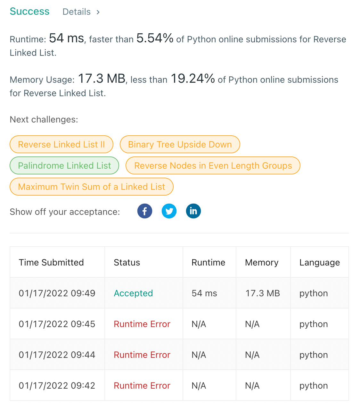Share acceptance on Facebook icon
360x413 pixels.
pos(145,211)
